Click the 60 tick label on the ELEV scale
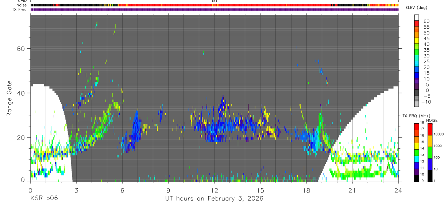 click(x=426, y=21)
